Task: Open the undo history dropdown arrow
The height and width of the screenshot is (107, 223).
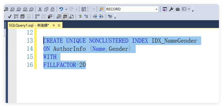Action: [66, 10]
